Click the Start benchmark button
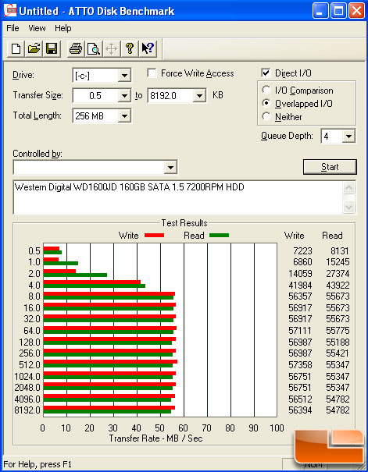Viewport: 368px width, 472px height. point(330,167)
